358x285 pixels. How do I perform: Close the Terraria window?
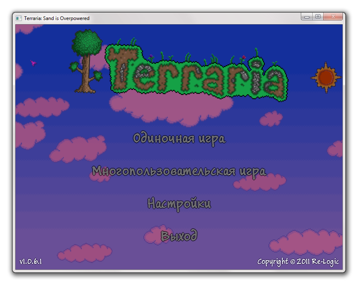click(x=333, y=16)
